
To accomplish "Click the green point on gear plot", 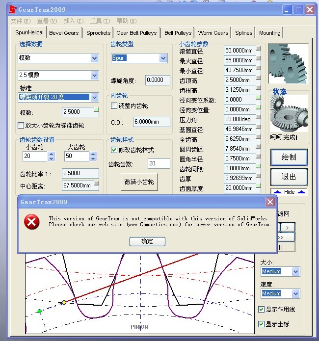I will pos(39,311).
